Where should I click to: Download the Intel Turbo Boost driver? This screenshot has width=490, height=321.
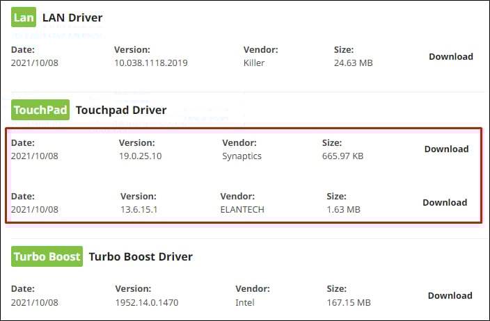450,295
